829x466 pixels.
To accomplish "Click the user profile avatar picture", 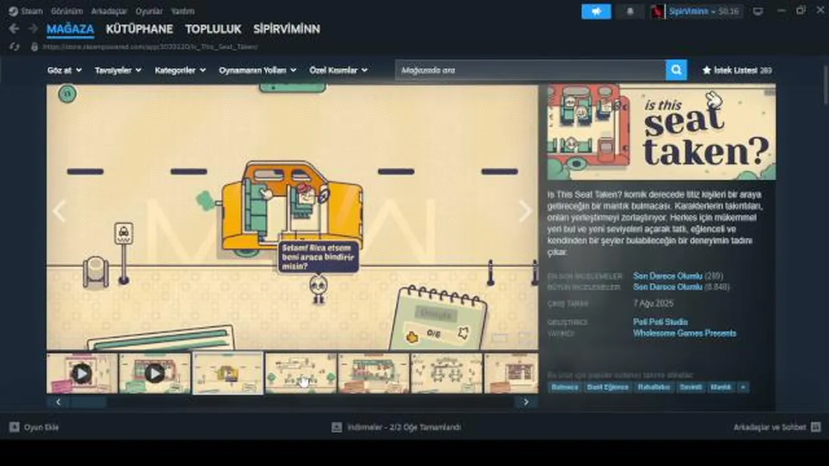I will [658, 12].
